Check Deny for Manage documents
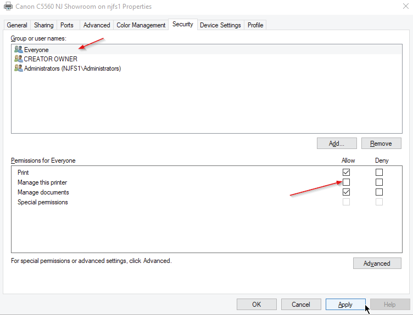 (379, 192)
